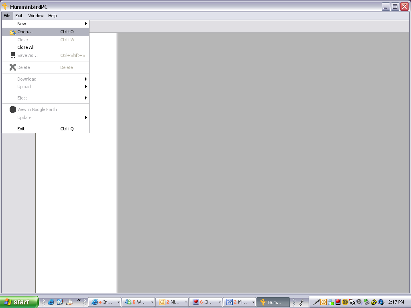
Task: Click the yellow circled-X tray icon
Action: pos(345,302)
